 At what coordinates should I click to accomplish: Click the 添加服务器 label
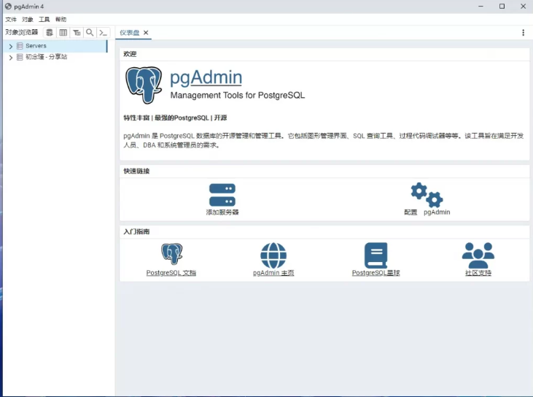tap(222, 212)
